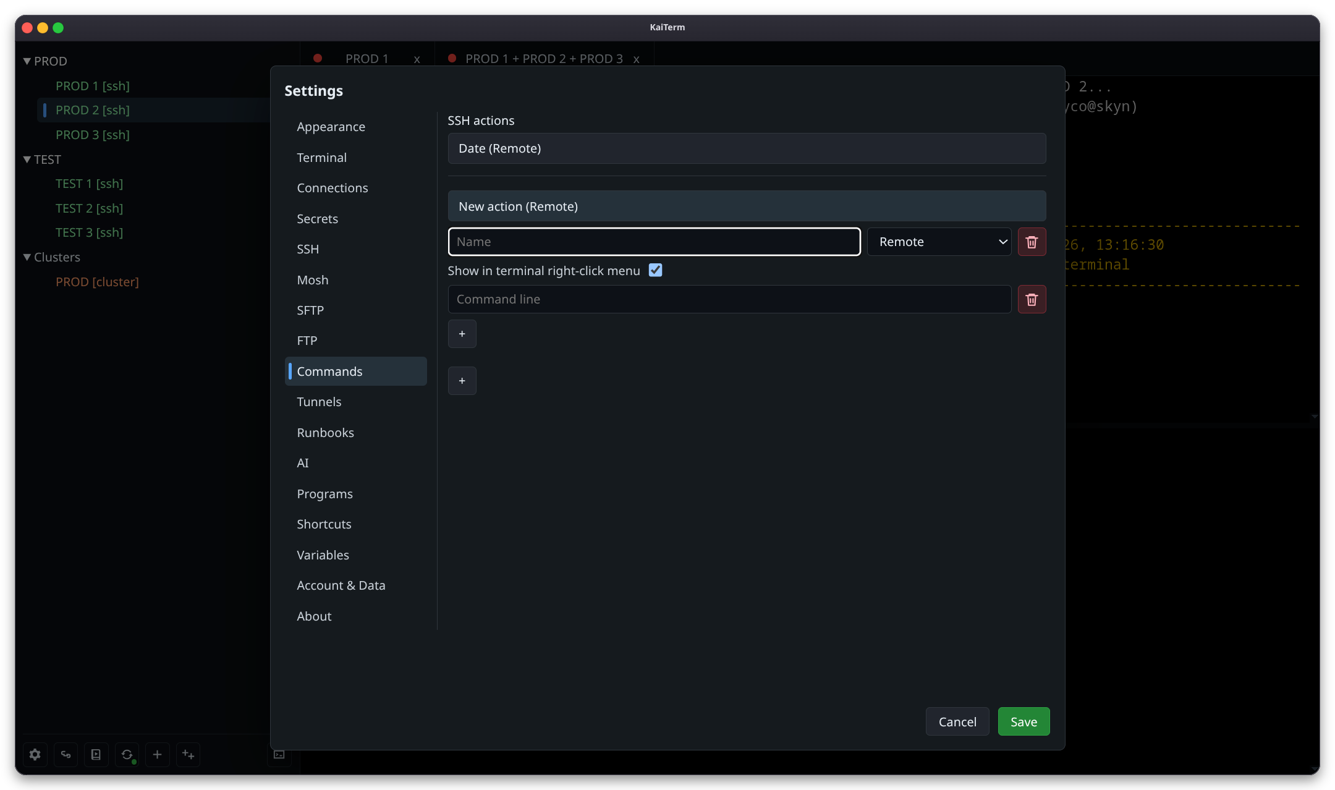Add a new SSH action with bottom plus button
The image size is (1335, 790).
point(462,381)
